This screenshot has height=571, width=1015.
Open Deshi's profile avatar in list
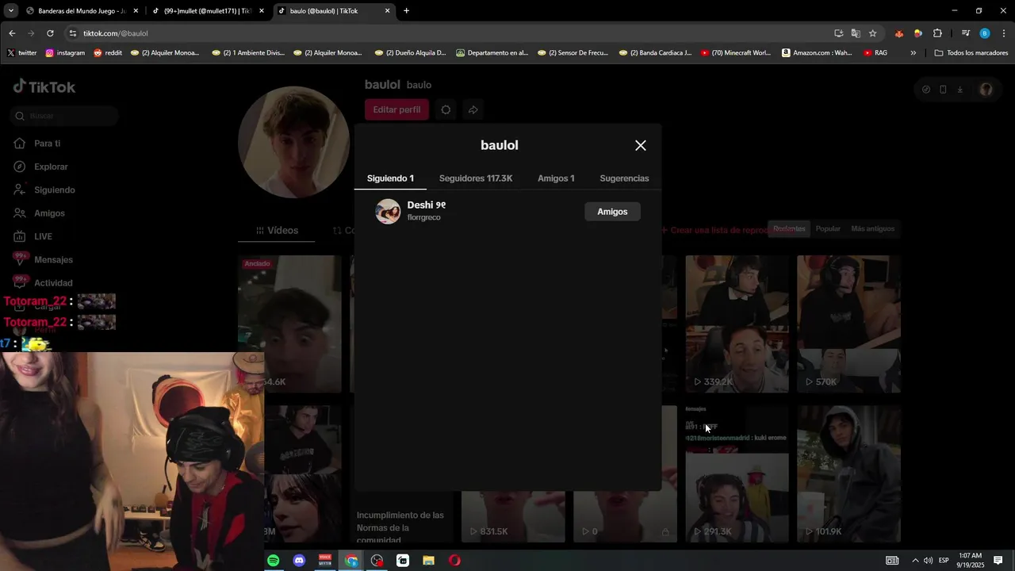pos(388,212)
